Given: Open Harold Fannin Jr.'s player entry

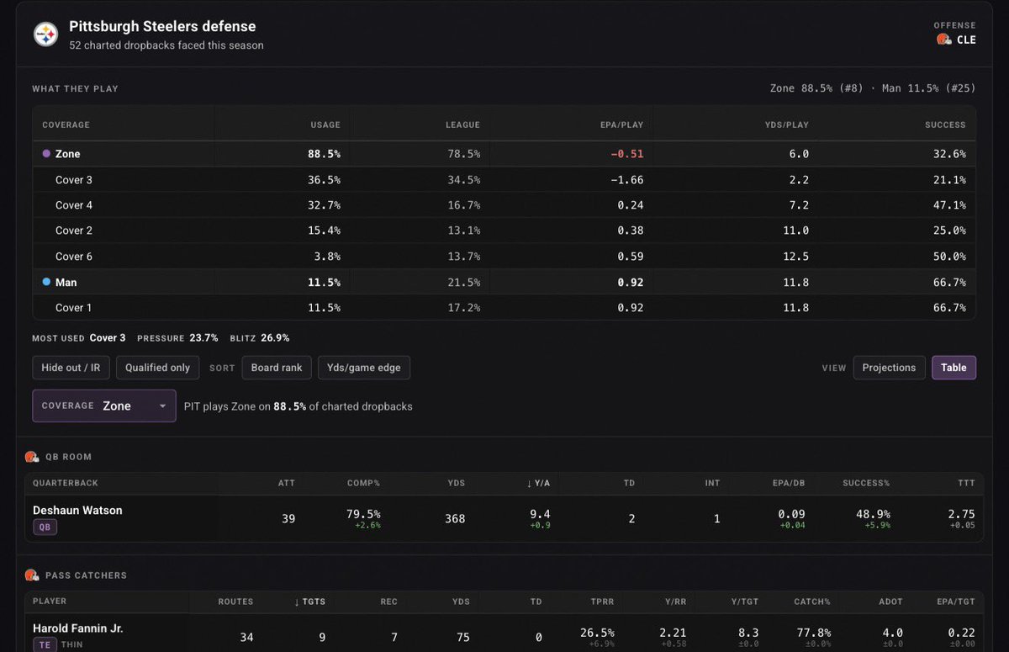Looking at the screenshot, I should click(x=77, y=628).
